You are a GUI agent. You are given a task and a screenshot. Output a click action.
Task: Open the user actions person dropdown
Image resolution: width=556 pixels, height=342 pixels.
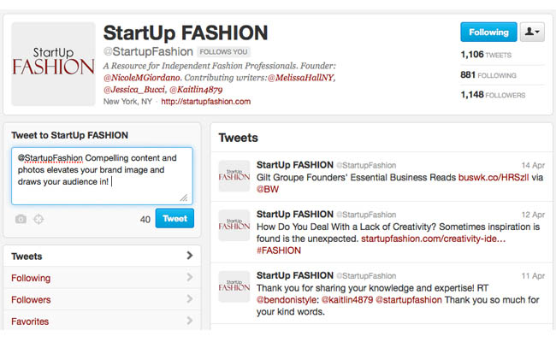coord(532,32)
